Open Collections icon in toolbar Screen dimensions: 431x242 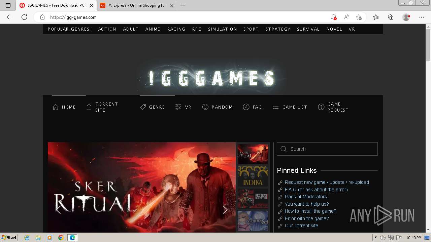(391, 17)
